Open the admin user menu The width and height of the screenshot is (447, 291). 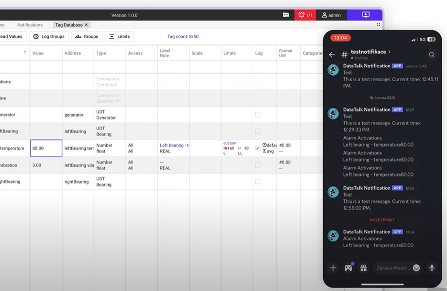tap(331, 15)
